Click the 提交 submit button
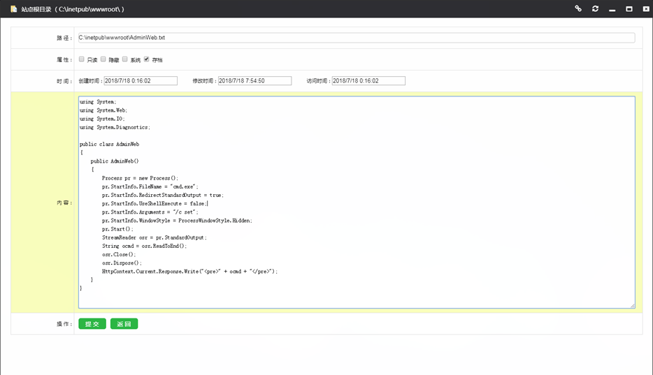This screenshot has height=375, width=653. [92, 324]
